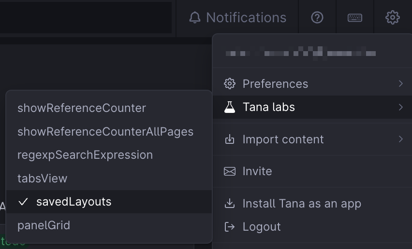Viewport: 412px width, 249px height.
Task: Choose regexpSearchExpression from labs menu
Action: [x=109, y=155]
